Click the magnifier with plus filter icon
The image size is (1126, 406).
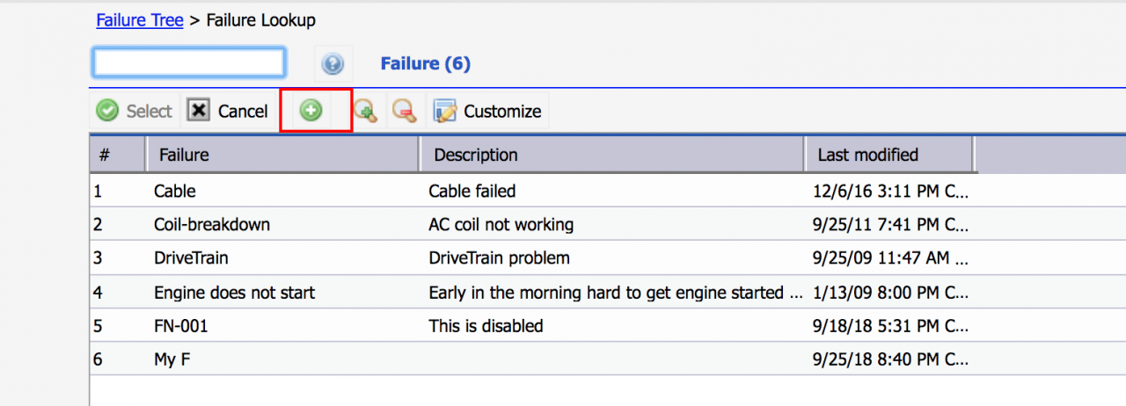click(x=365, y=111)
